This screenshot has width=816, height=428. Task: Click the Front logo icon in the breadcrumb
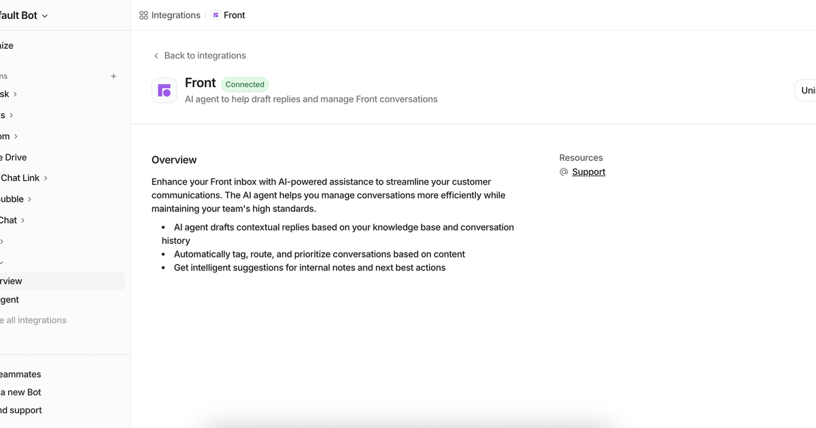click(x=214, y=14)
